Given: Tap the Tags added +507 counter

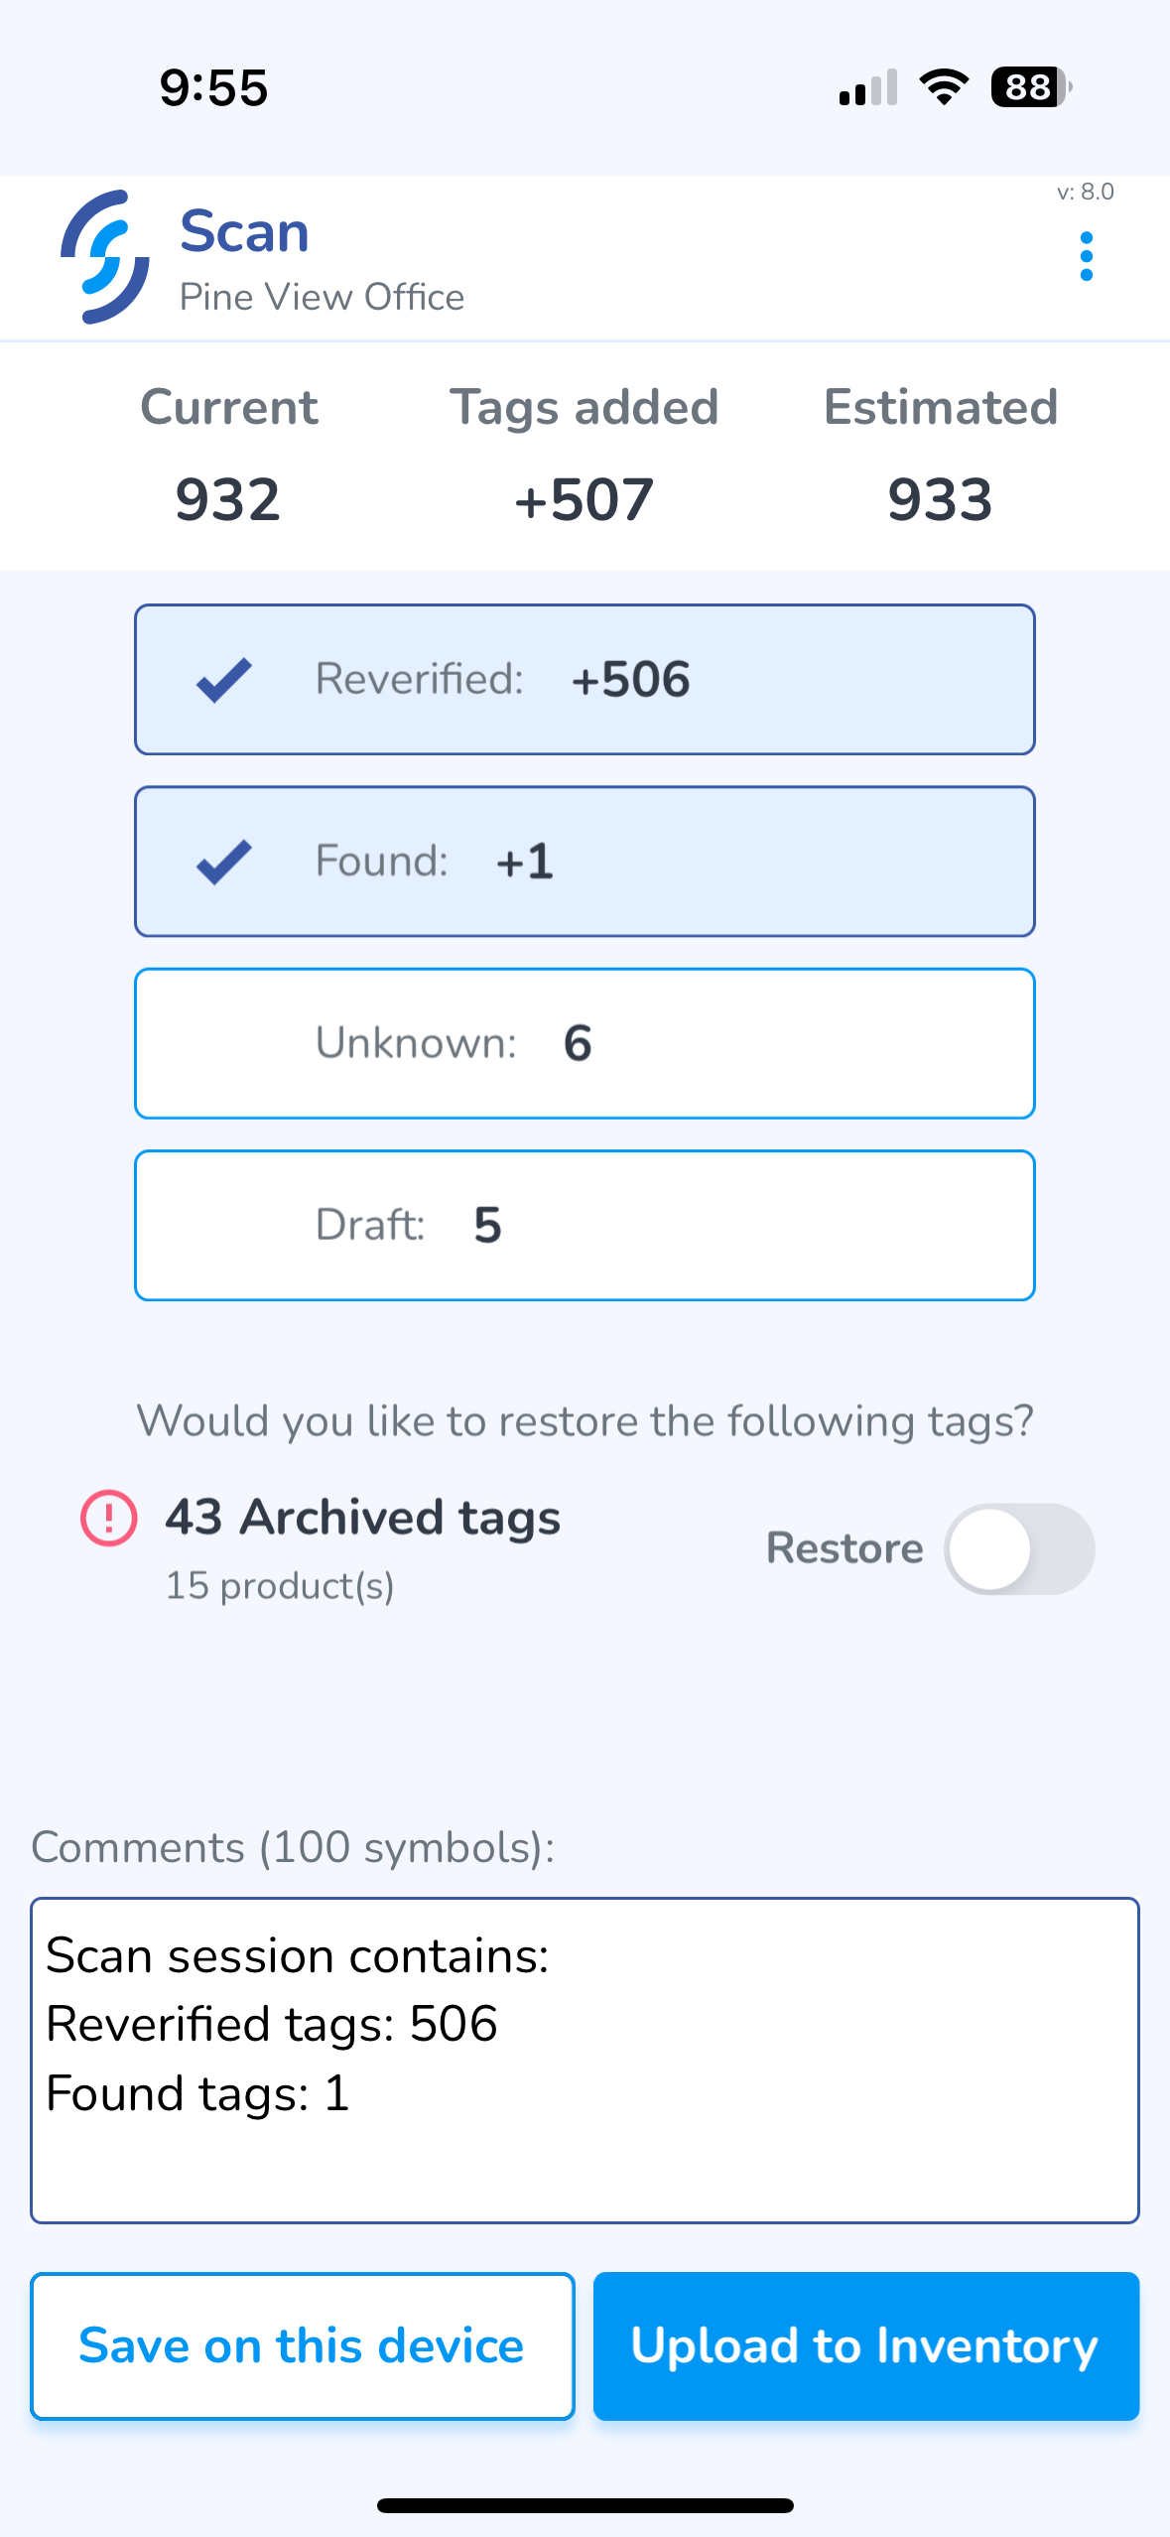Looking at the screenshot, I should (x=584, y=456).
